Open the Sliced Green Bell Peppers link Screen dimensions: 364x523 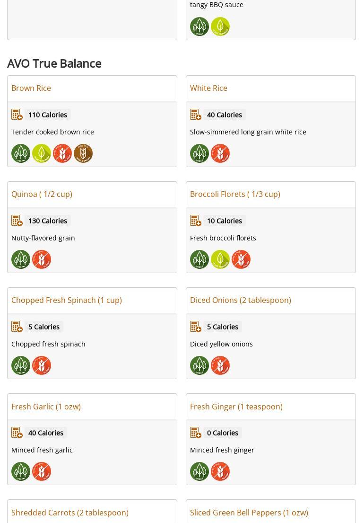click(249, 513)
